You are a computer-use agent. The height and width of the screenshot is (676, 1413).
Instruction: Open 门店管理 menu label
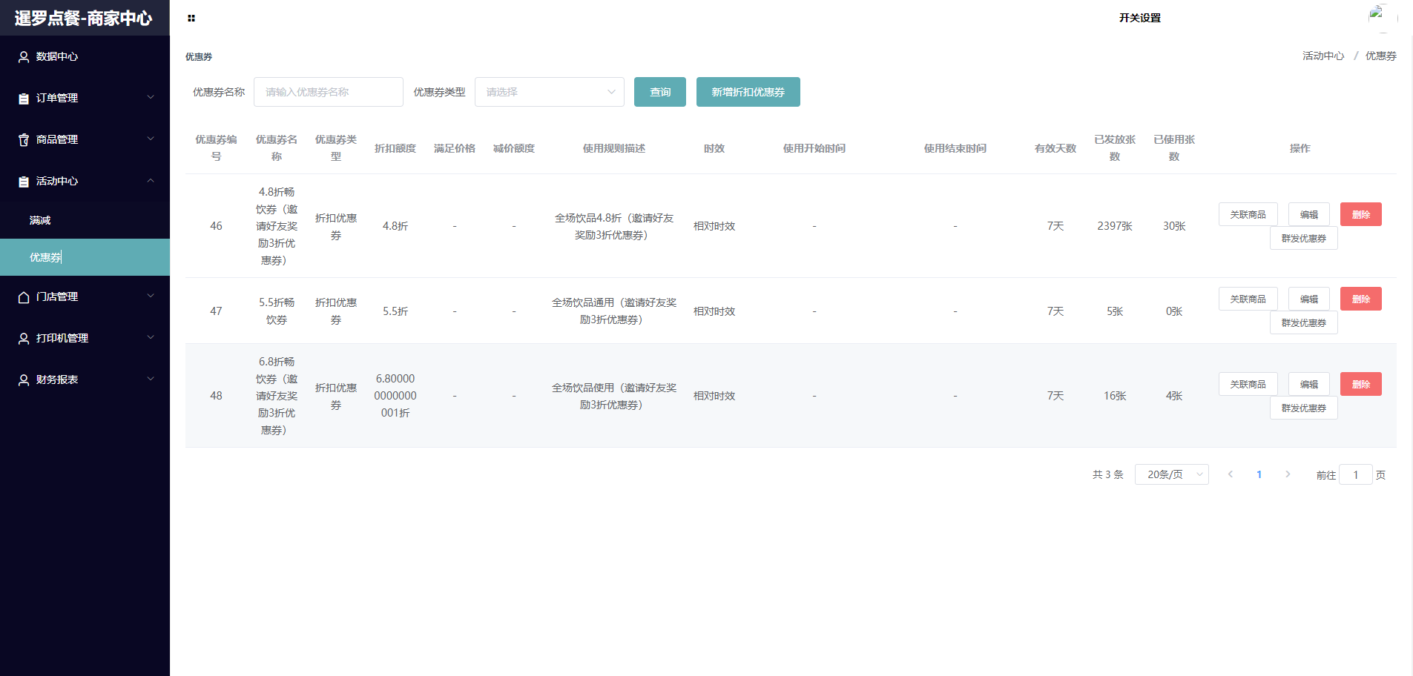[x=57, y=296]
